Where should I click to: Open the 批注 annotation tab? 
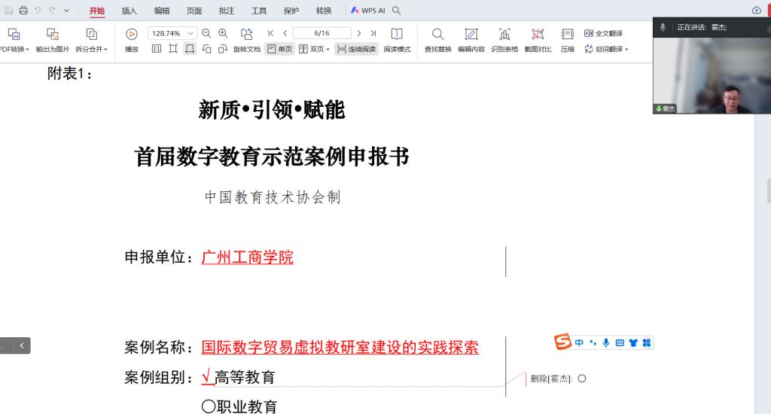pos(226,11)
